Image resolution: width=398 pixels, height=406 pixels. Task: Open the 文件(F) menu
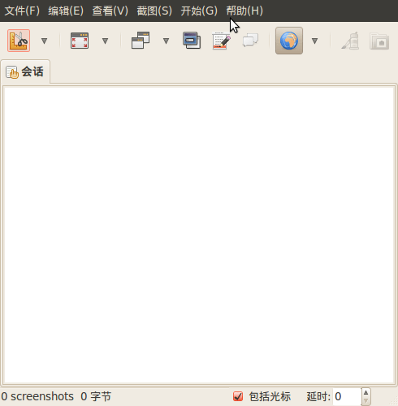pyautogui.click(x=22, y=11)
